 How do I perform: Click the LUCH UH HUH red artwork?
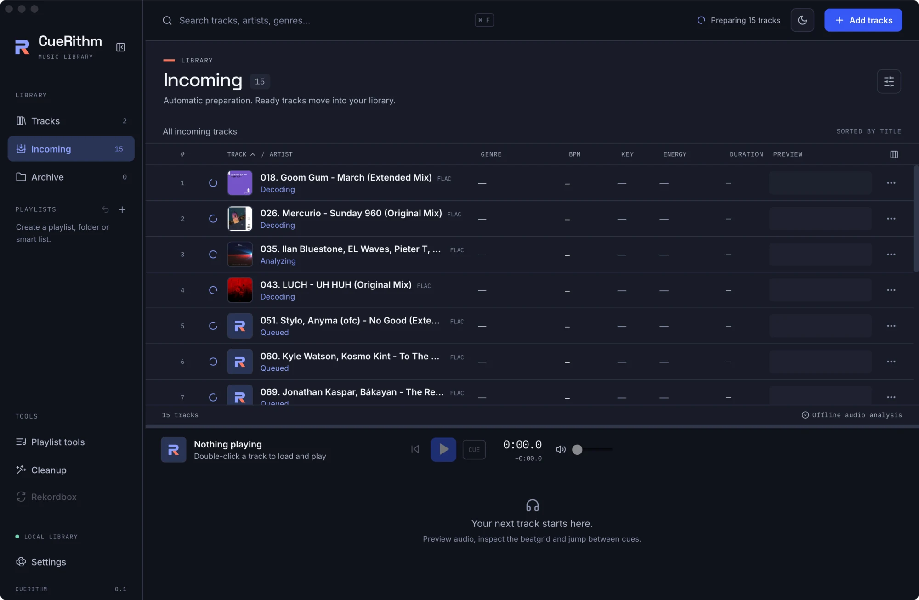(x=240, y=290)
